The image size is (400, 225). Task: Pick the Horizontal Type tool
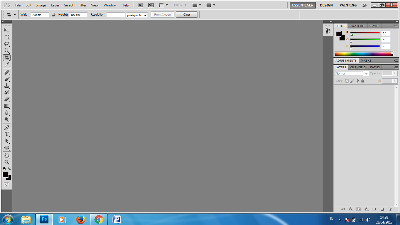click(x=7, y=134)
